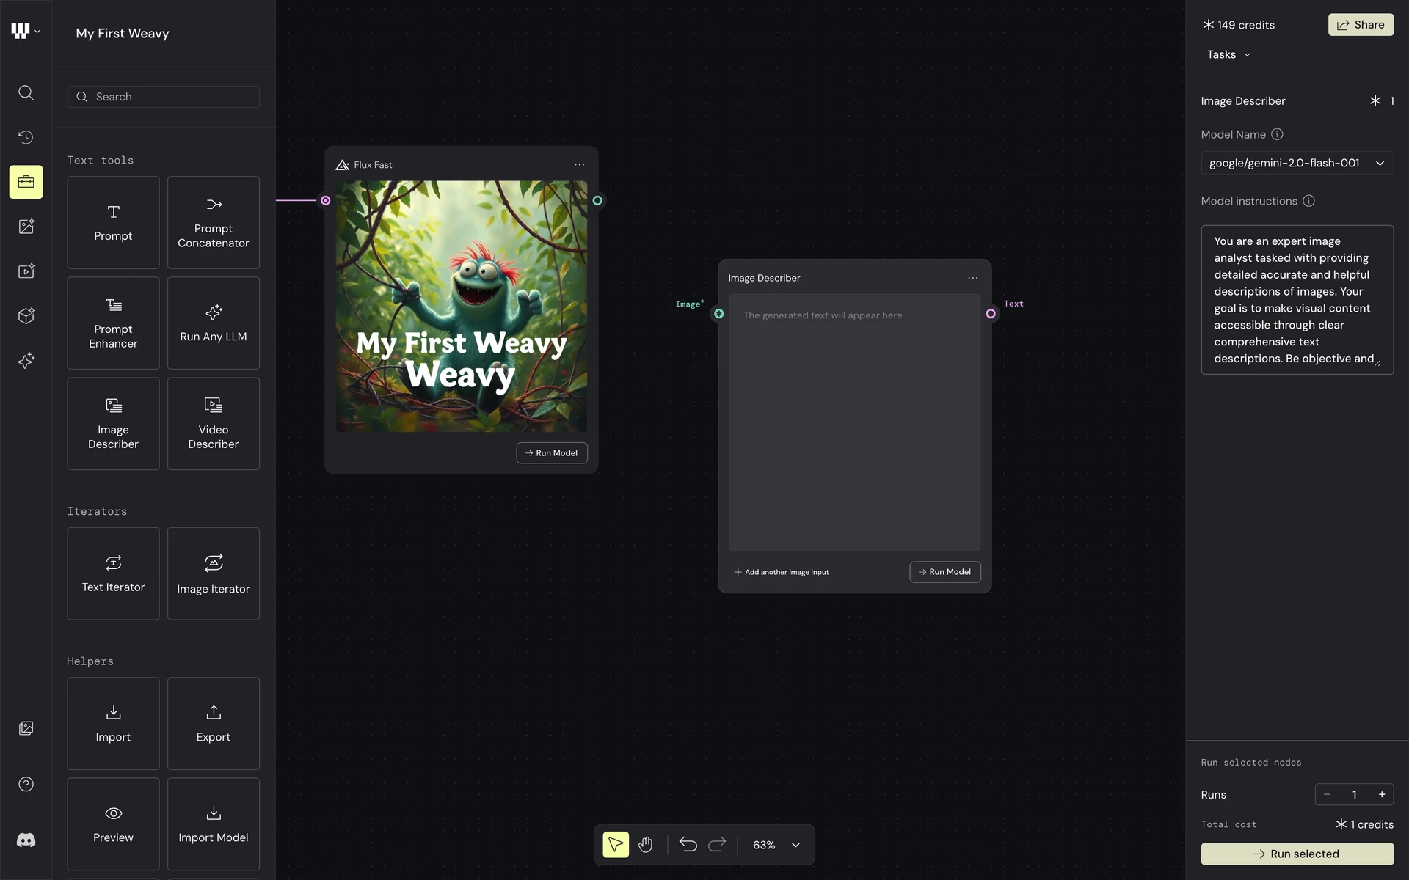The width and height of the screenshot is (1409, 880).
Task: Click the Search tools input field
Action: click(x=172, y=97)
